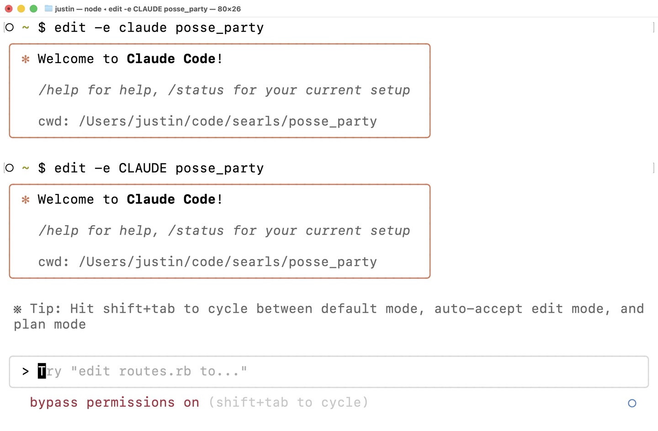Click the prompt mark circle beside lowercase claude command
Screen dimensions: 658x431
[10, 27]
